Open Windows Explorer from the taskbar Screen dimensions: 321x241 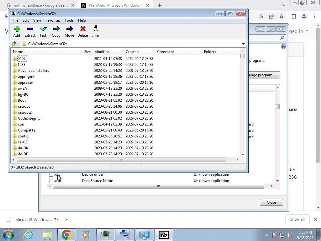pos(47,235)
